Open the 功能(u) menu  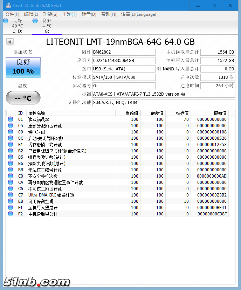click(50, 14)
